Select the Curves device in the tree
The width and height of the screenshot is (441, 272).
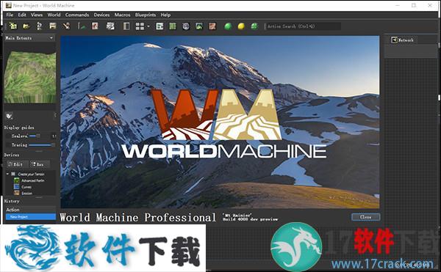[x=26, y=187]
